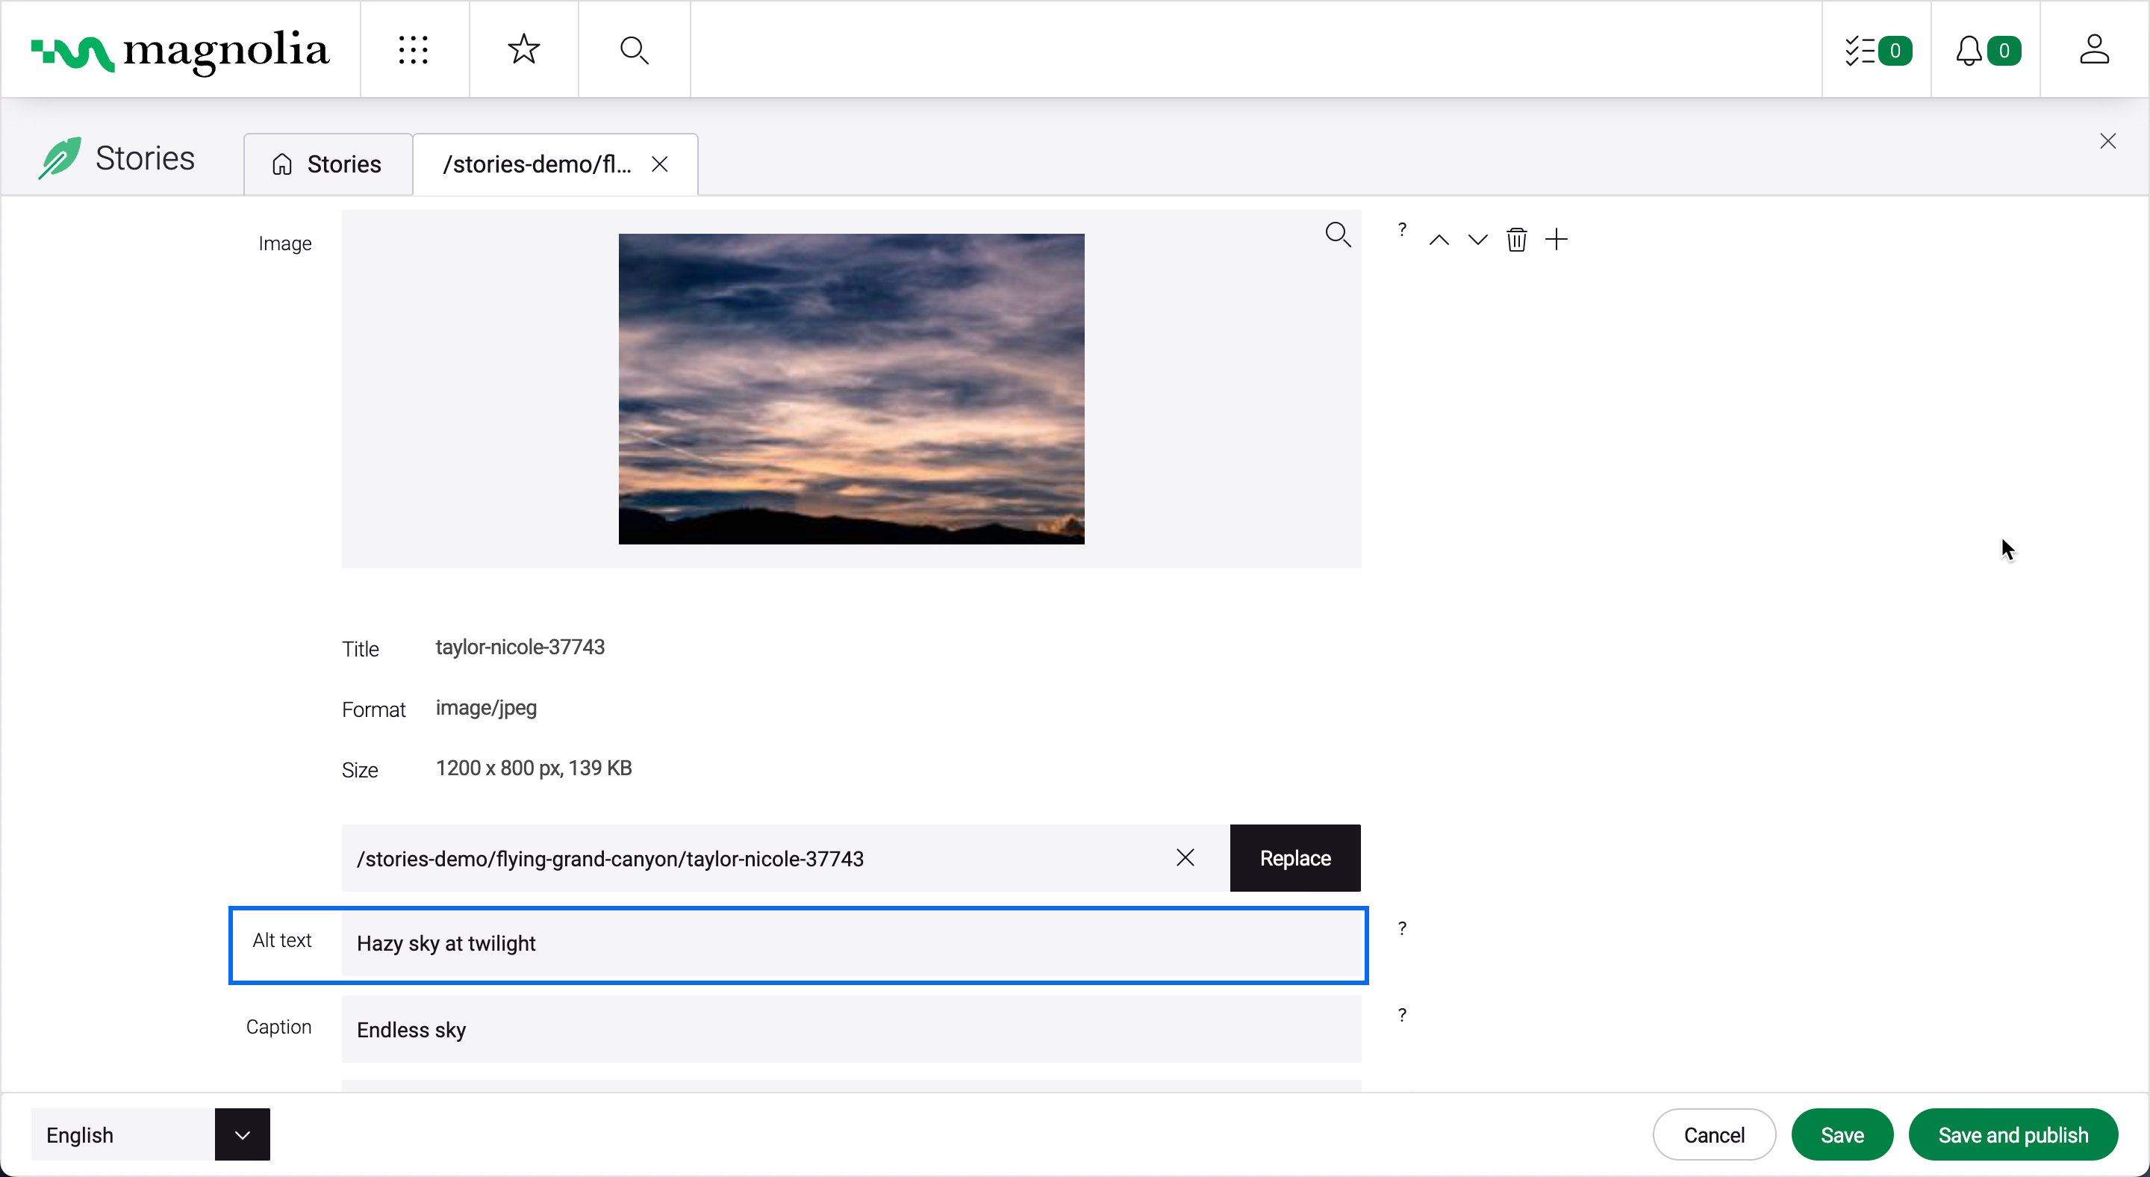Viewport: 2150px width, 1177px height.
Task: Close the /stories-demo/fl... tab
Action: point(659,164)
